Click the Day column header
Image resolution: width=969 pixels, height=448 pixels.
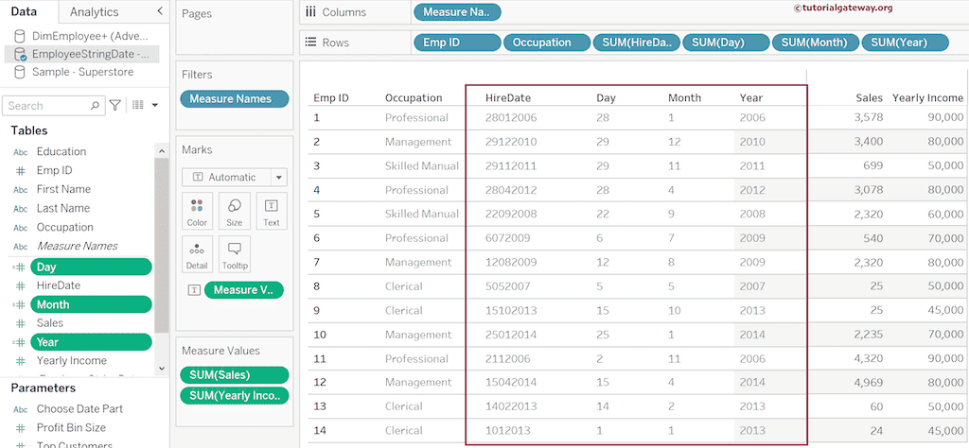click(607, 97)
